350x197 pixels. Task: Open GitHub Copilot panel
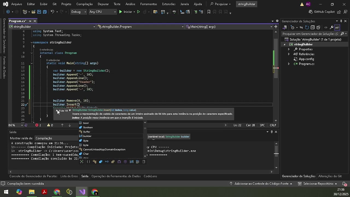click(x=322, y=12)
